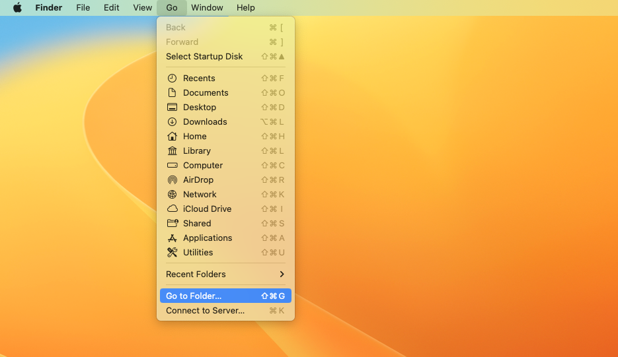
Task: Select the Library menu entry text
Action: coord(197,150)
